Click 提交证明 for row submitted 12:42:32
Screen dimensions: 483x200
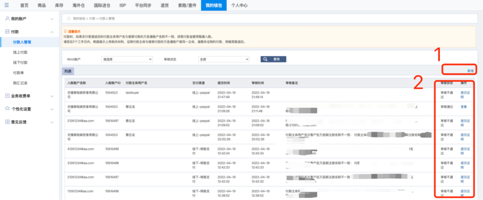[465, 179]
